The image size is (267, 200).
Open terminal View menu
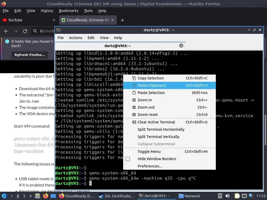(x=104, y=38)
